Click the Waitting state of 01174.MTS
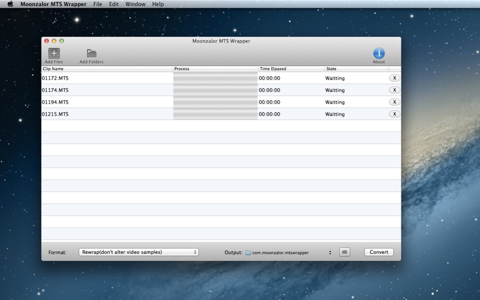 coord(335,91)
